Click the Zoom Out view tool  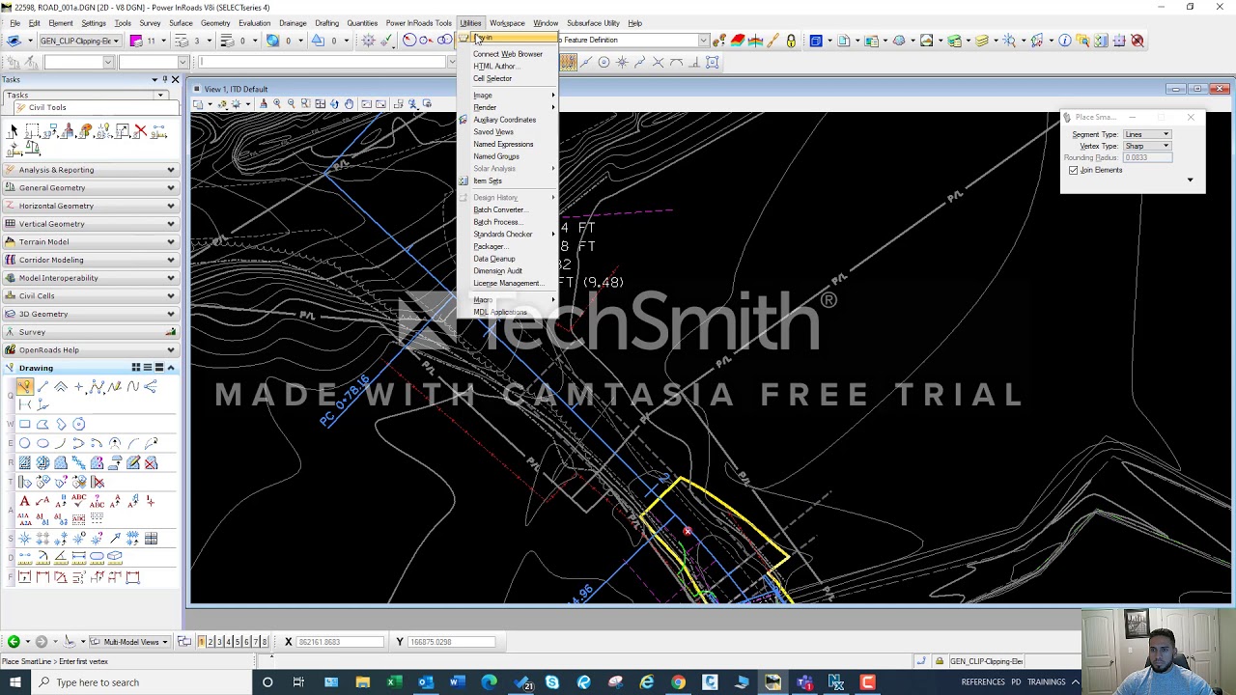tap(292, 104)
